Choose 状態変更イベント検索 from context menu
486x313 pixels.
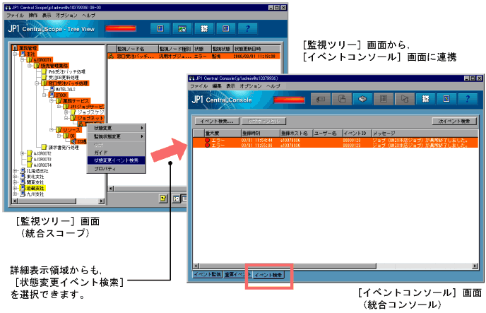click(117, 160)
